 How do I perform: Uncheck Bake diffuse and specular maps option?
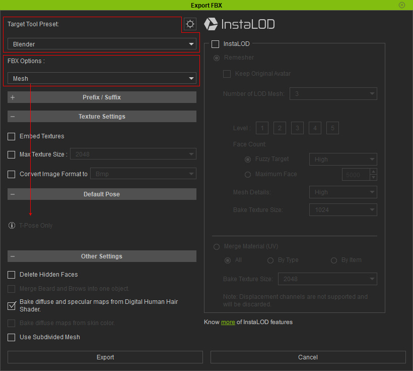click(x=11, y=306)
